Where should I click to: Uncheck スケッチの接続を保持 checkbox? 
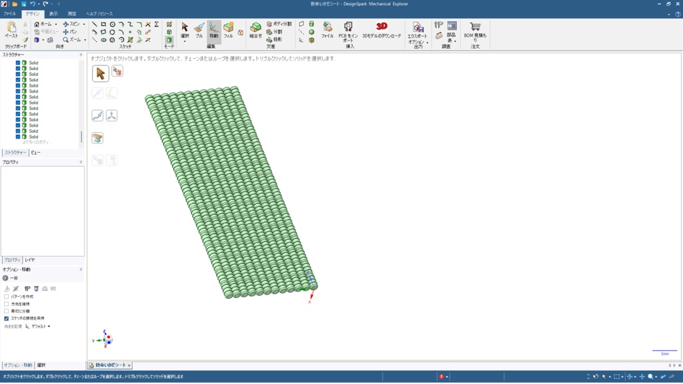click(x=7, y=318)
